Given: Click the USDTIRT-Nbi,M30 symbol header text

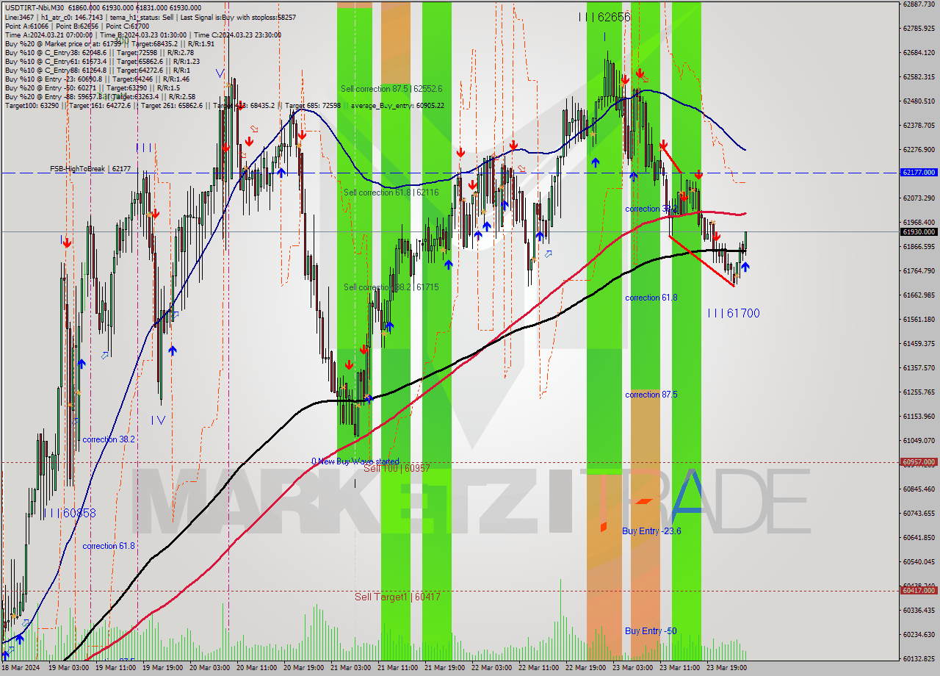Looking at the screenshot, I should pos(36,7).
